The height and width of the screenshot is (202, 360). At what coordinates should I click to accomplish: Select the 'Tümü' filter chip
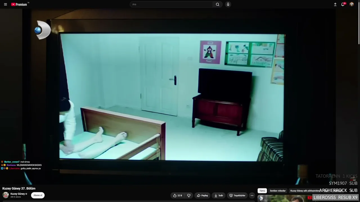point(262,191)
